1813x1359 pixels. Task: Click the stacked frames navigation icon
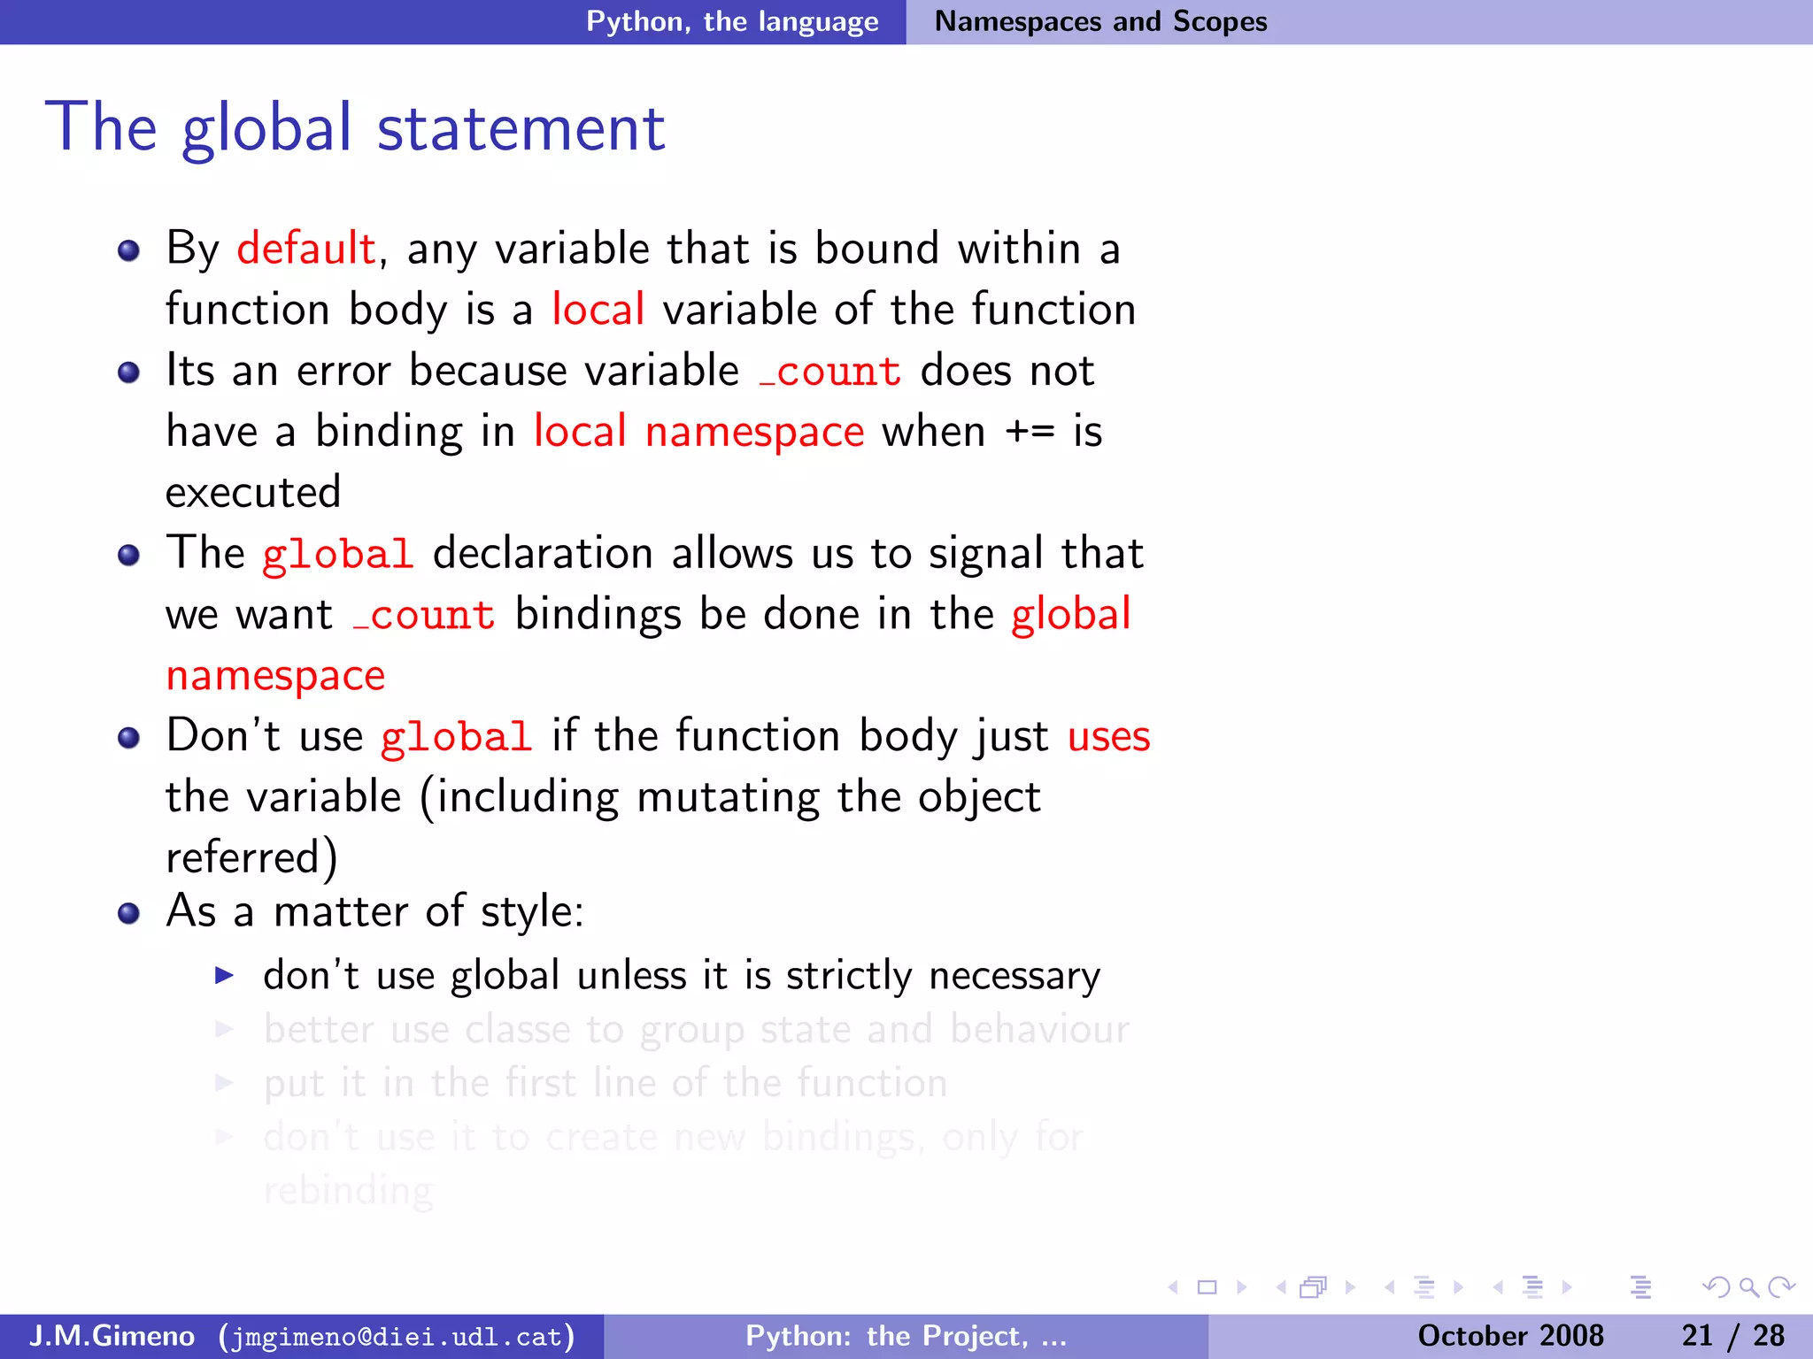(x=1314, y=1287)
